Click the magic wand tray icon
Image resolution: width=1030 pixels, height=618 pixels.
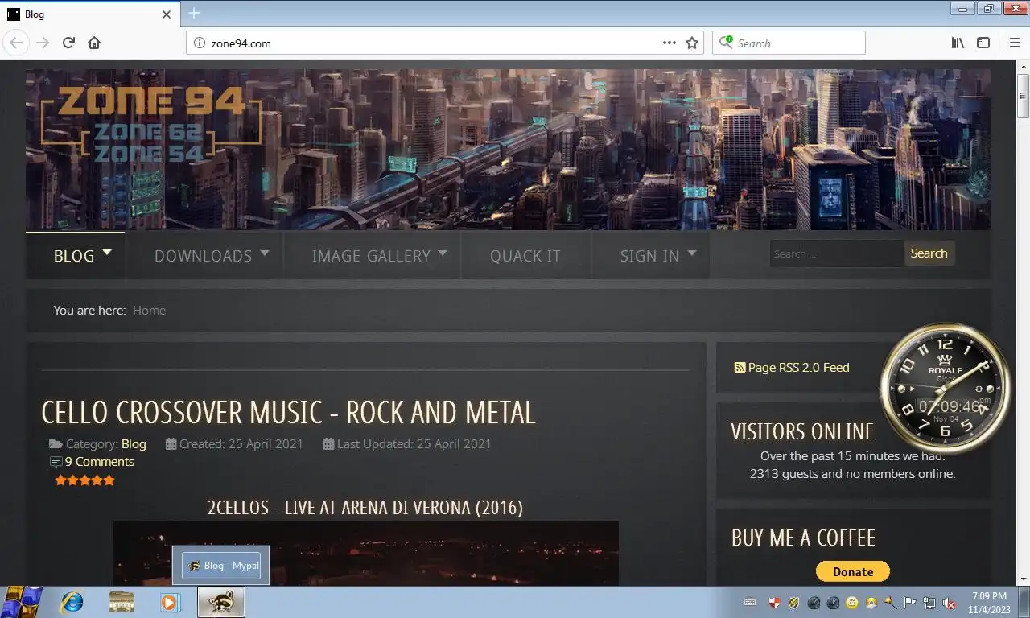click(x=891, y=602)
